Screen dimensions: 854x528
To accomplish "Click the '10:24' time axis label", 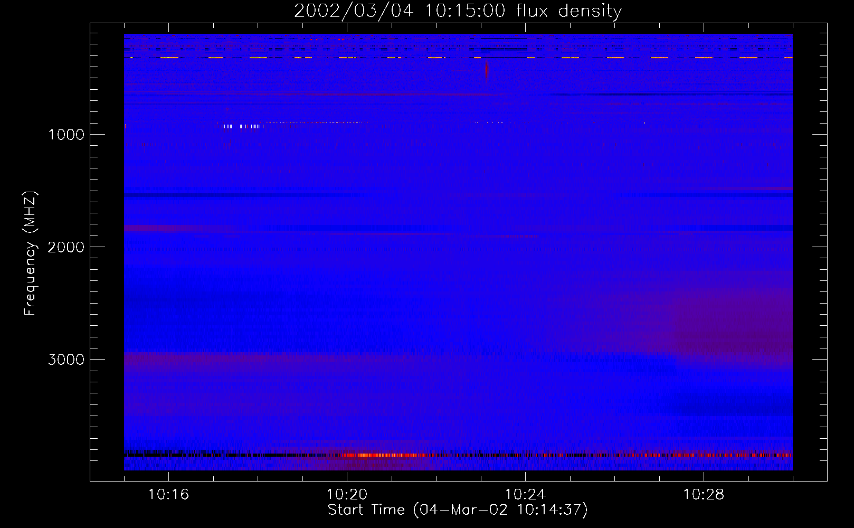I will pyautogui.click(x=525, y=495).
